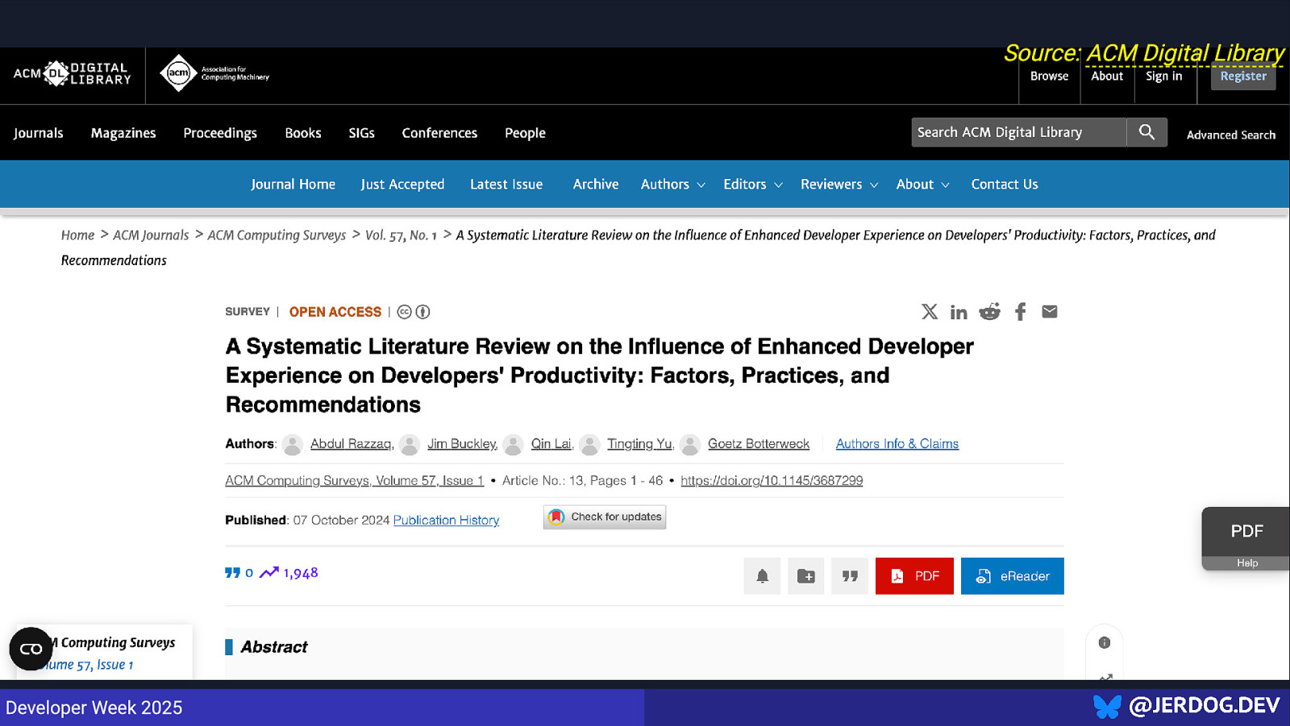Click the Vol. 57, No. 1 breadcrumb
This screenshot has height=726, width=1290.
pyautogui.click(x=401, y=235)
